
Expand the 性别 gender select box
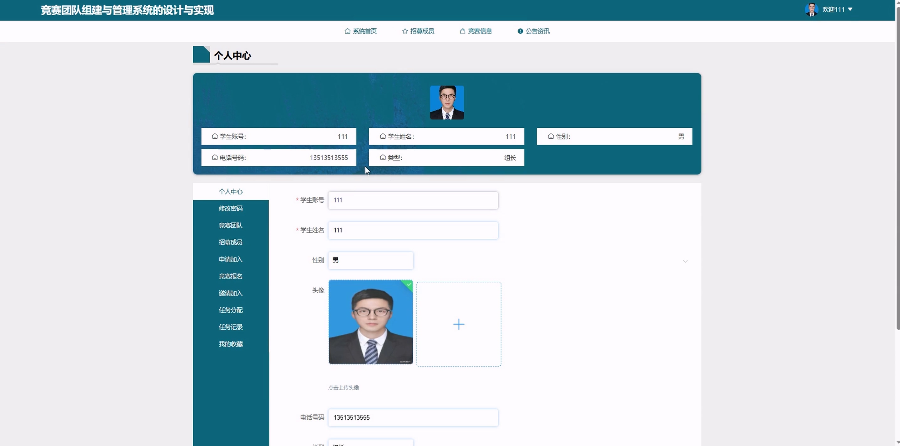point(370,261)
